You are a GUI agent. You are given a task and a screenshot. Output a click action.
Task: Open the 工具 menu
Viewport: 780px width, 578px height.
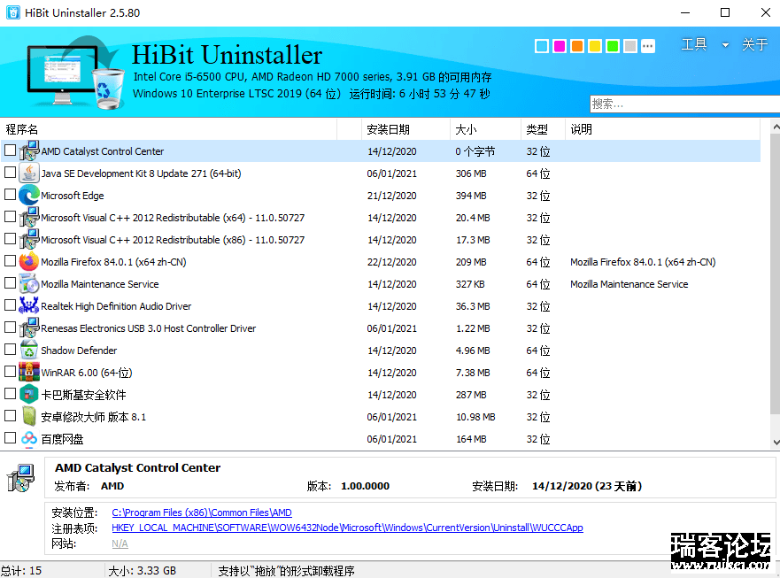[694, 44]
